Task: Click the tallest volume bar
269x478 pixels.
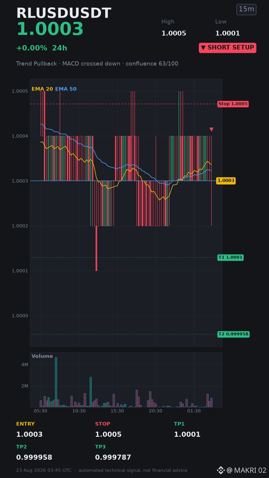Action: pyautogui.click(x=56, y=382)
